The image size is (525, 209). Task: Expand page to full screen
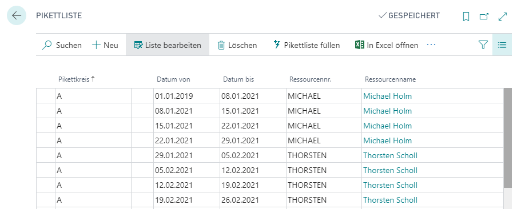click(x=503, y=17)
